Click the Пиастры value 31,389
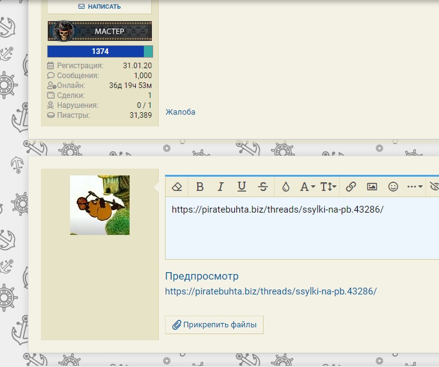The height and width of the screenshot is (367, 439). tap(141, 115)
